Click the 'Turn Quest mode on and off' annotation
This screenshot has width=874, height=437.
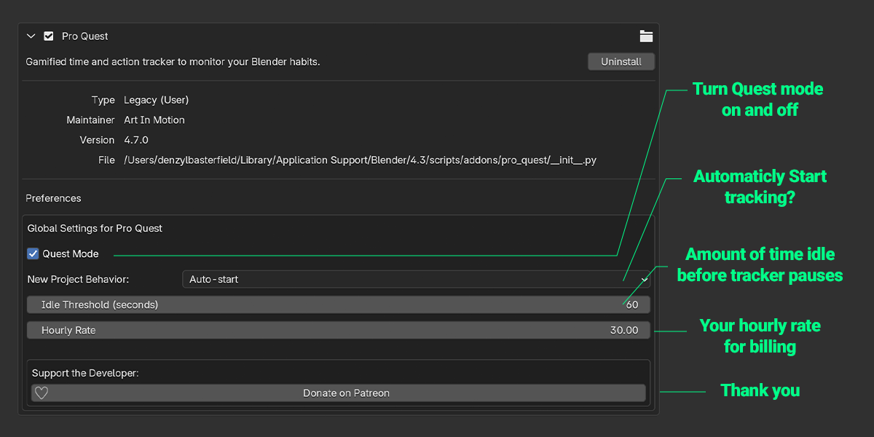pyautogui.click(x=758, y=99)
